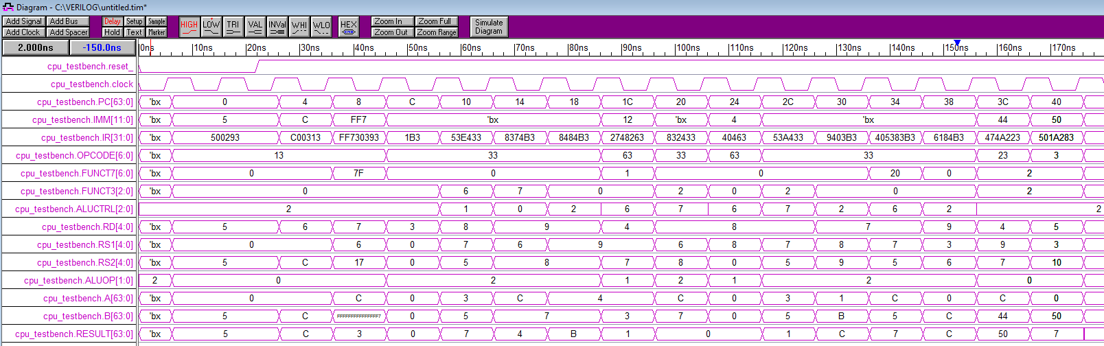Viewport: 1104px width, 346px height.
Task: Click the blue time marker at 150ns
Action: [x=957, y=43]
